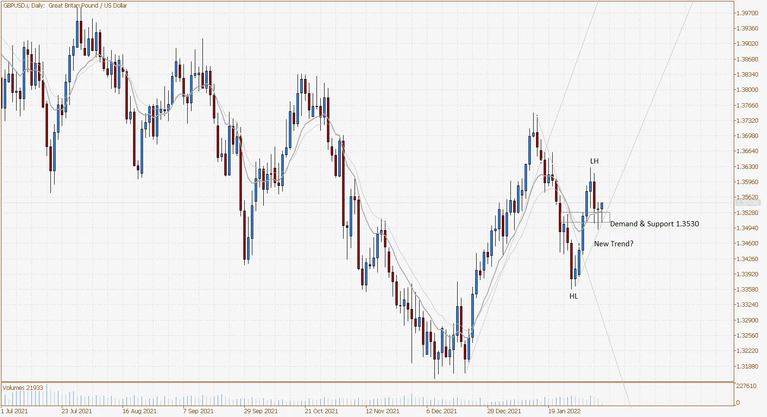767x417 pixels.
Task: Click the 1.39700 price axis level
Action: (x=747, y=13)
